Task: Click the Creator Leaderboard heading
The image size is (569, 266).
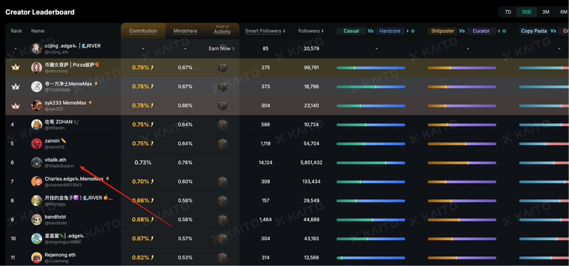Action: (40, 12)
